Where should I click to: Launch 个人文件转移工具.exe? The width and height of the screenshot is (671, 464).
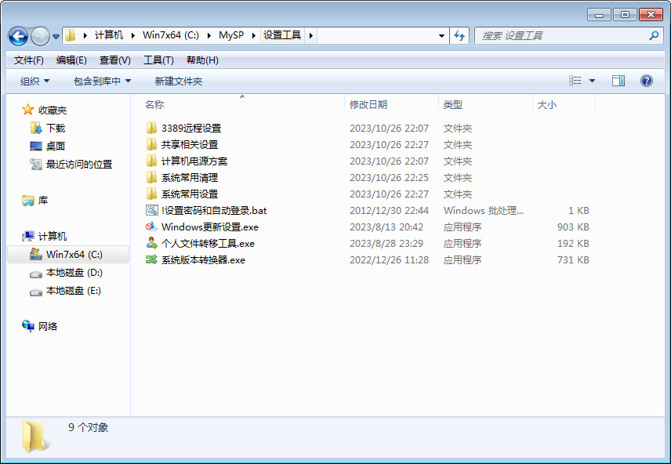click(200, 243)
